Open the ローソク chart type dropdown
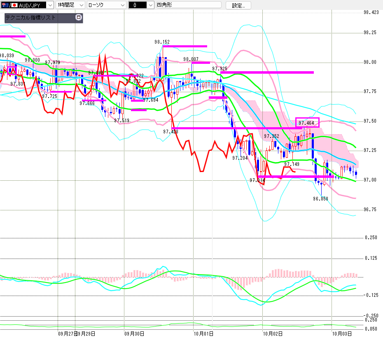 tap(106, 5)
